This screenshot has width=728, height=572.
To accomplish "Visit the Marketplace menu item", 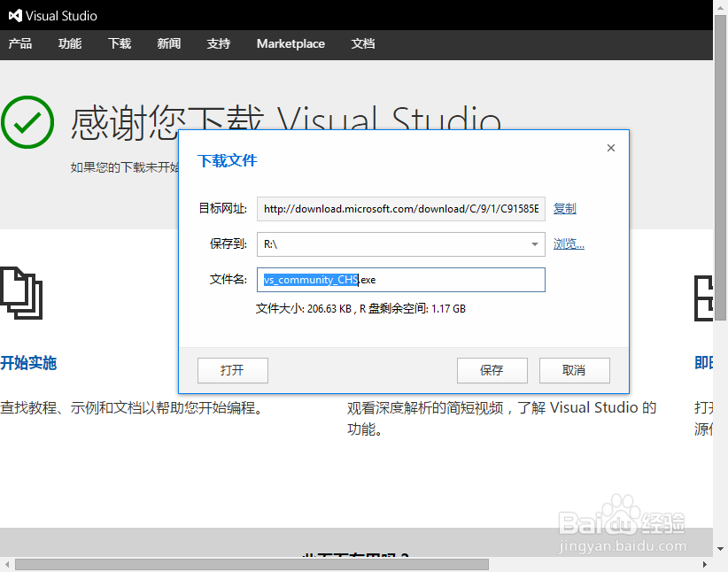I will point(290,43).
